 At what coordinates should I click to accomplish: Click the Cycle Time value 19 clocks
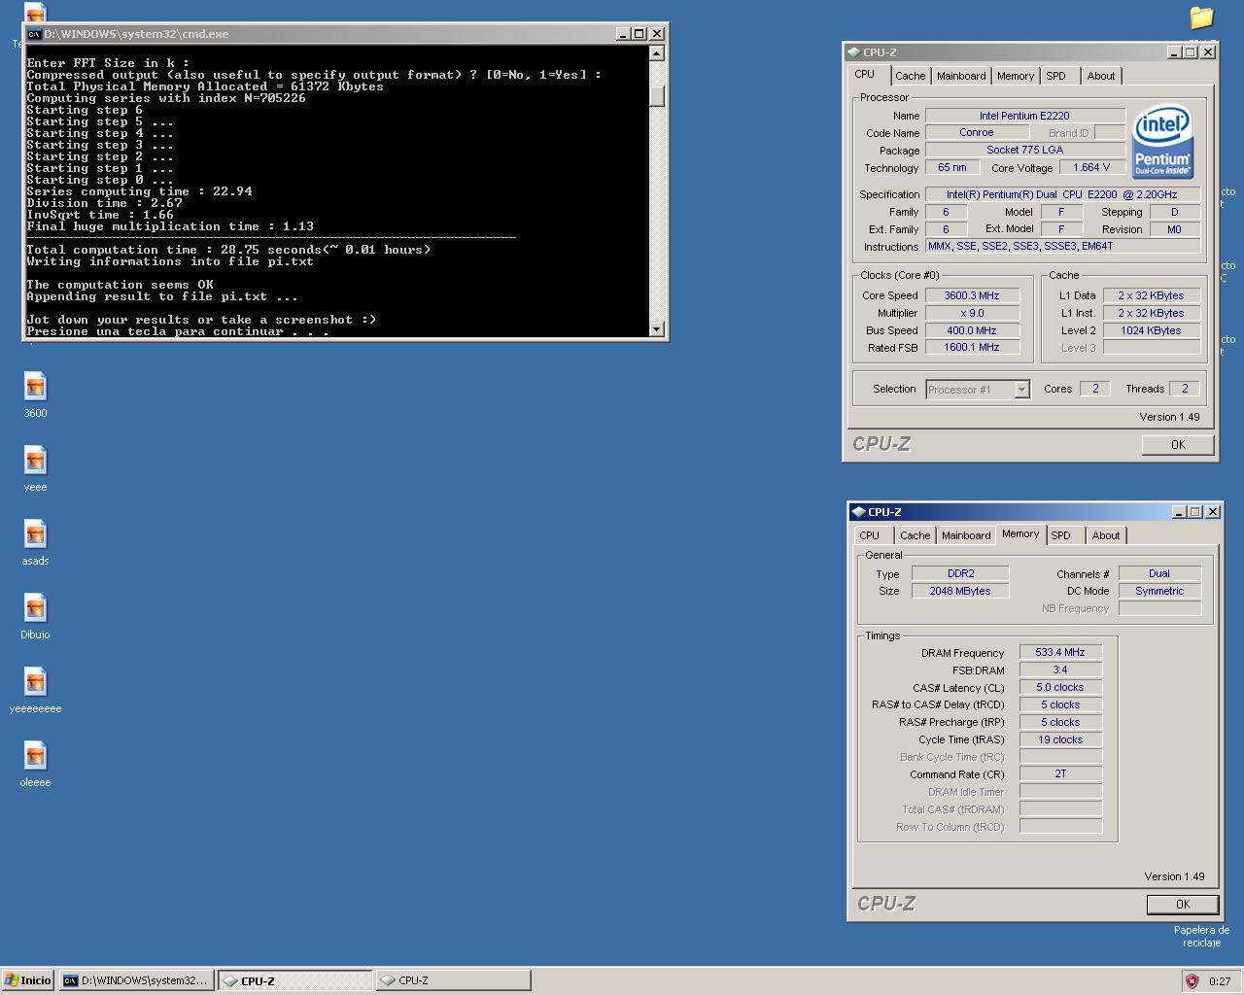pos(1060,739)
